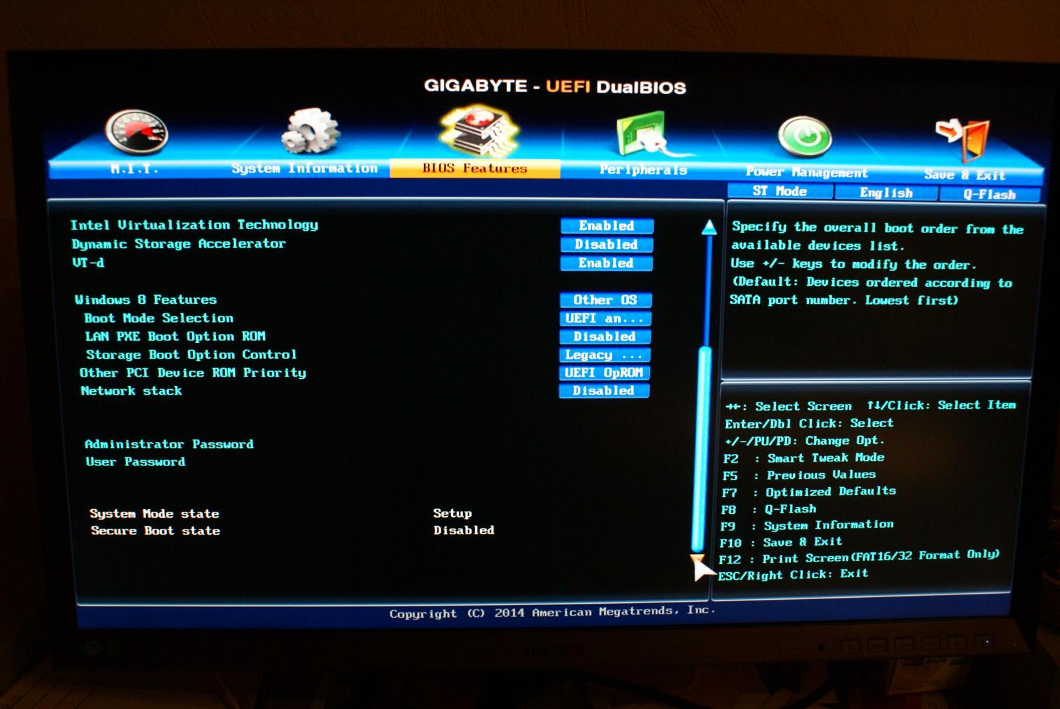
Task: Switch to the Power Management tab
Action: pyautogui.click(x=806, y=172)
